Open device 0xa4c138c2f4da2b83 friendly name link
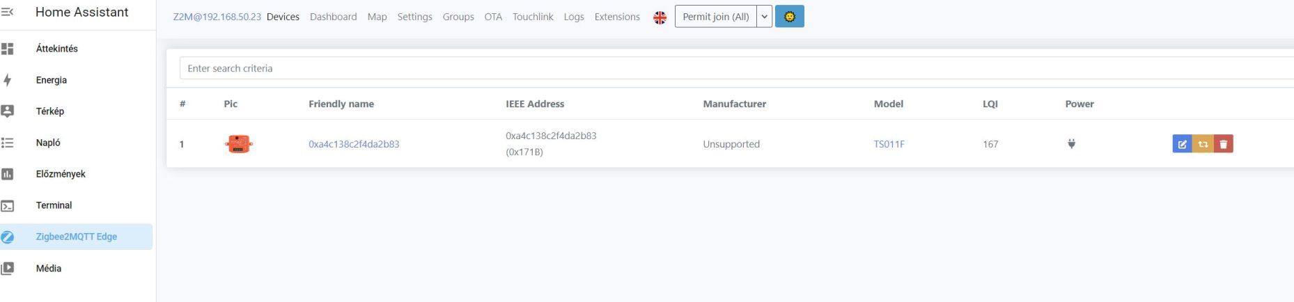 click(354, 144)
